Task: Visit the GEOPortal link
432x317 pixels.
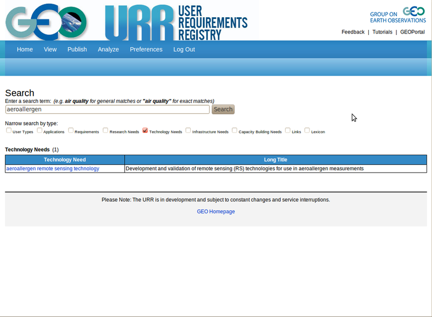Action: [412, 32]
